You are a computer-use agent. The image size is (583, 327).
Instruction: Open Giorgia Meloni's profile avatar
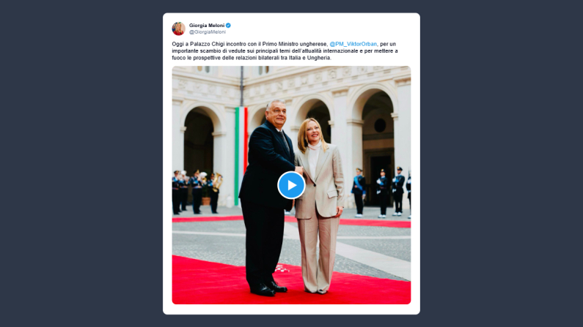[178, 29]
